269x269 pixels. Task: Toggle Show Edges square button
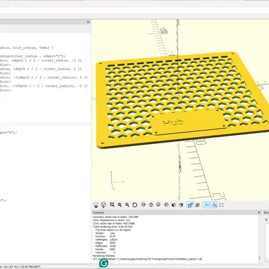click(x=221, y=205)
